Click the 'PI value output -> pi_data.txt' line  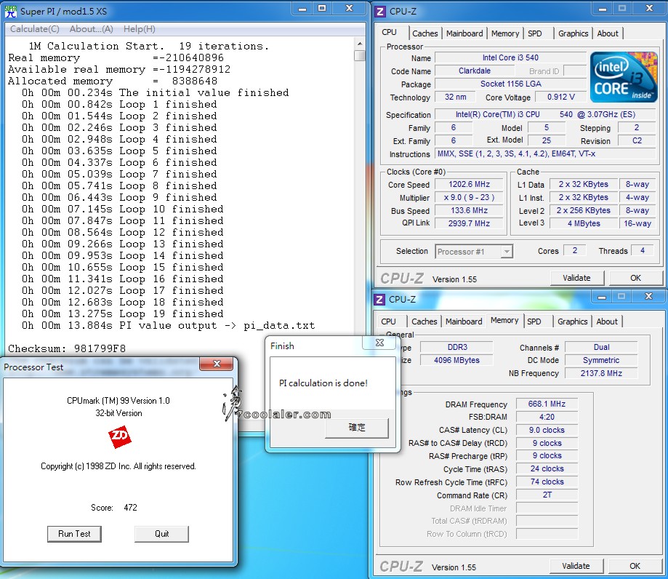pyautogui.click(x=169, y=325)
